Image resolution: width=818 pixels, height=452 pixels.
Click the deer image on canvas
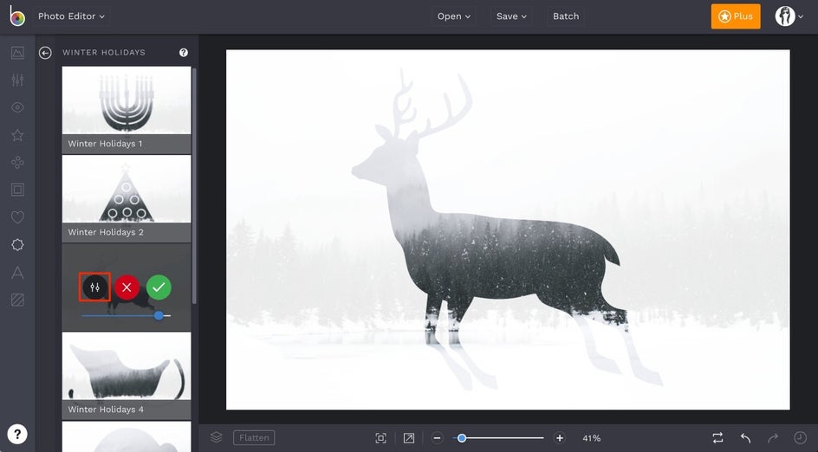(508, 229)
